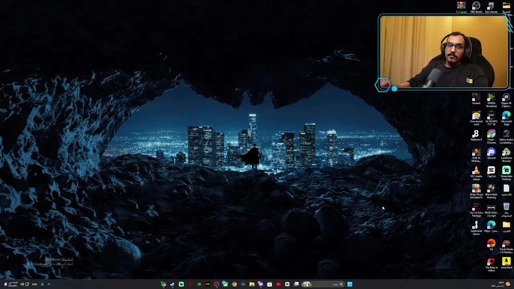Select the Amenti desktop shortcut
The image size is (514, 289).
coord(476,99)
